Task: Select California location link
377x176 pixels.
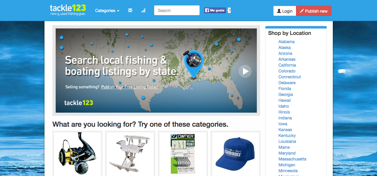Action: (287, 65)
